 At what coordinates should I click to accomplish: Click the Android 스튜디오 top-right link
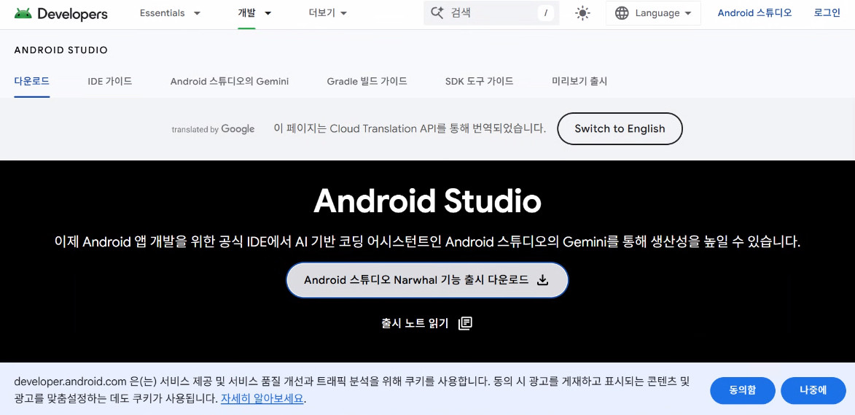(x=754, y=13)
